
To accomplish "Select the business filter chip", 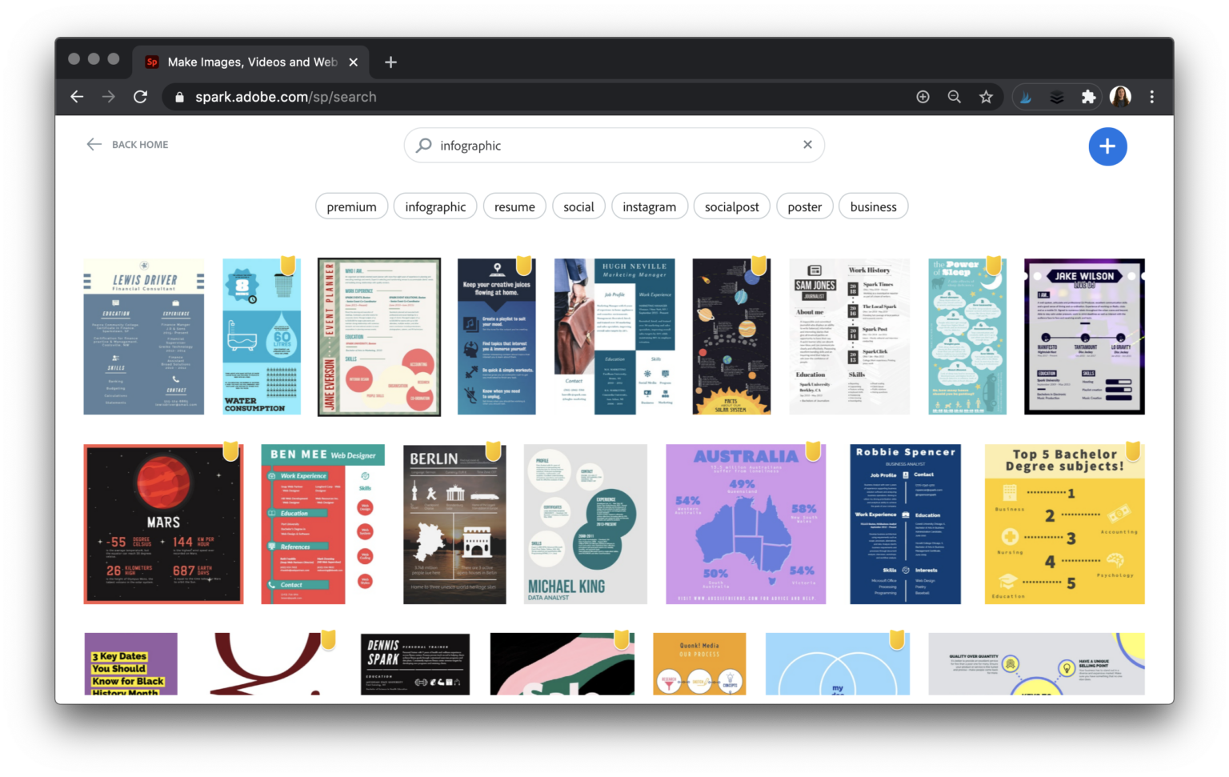I will tap(873, 206).
